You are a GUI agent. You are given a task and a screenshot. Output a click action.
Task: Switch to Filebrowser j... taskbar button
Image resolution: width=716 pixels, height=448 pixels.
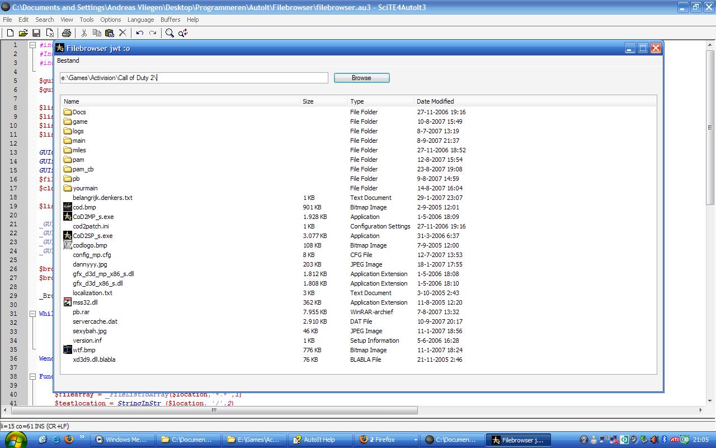518,440
